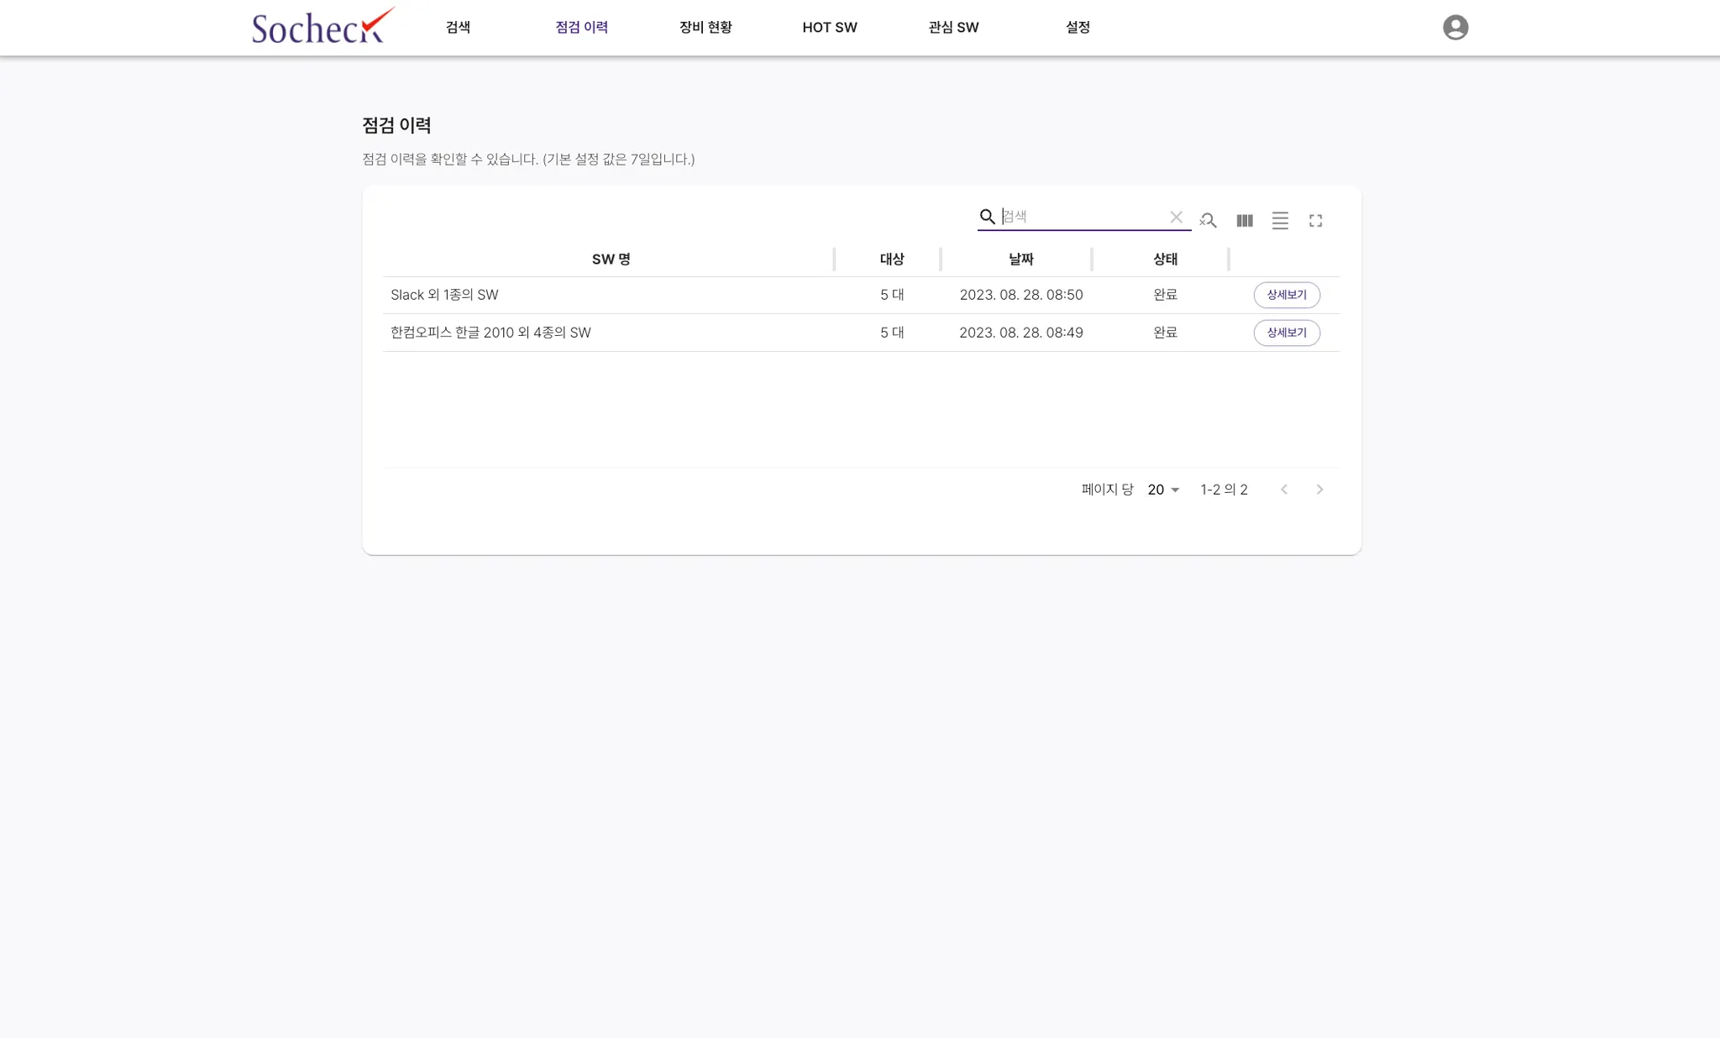Screen dimensions: 1720x1038
Task: Open the 관심 SW menu
Action: [x=953, y=28]
